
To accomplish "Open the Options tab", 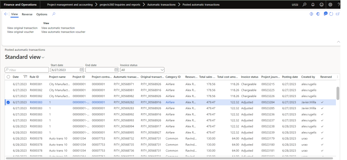I will tap(42, 15).
